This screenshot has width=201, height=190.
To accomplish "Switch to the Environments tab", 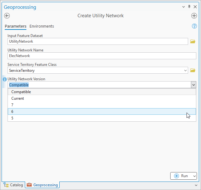I will (42, 26).
